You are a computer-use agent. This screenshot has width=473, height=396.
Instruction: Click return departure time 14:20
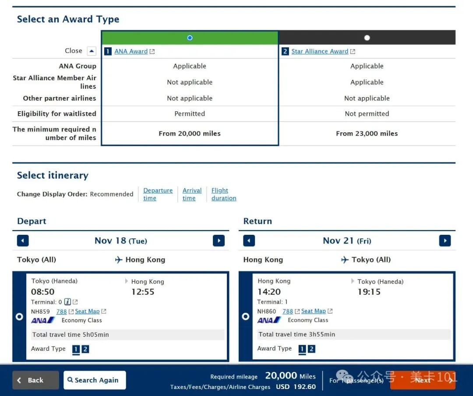click(x=269, y=292)
